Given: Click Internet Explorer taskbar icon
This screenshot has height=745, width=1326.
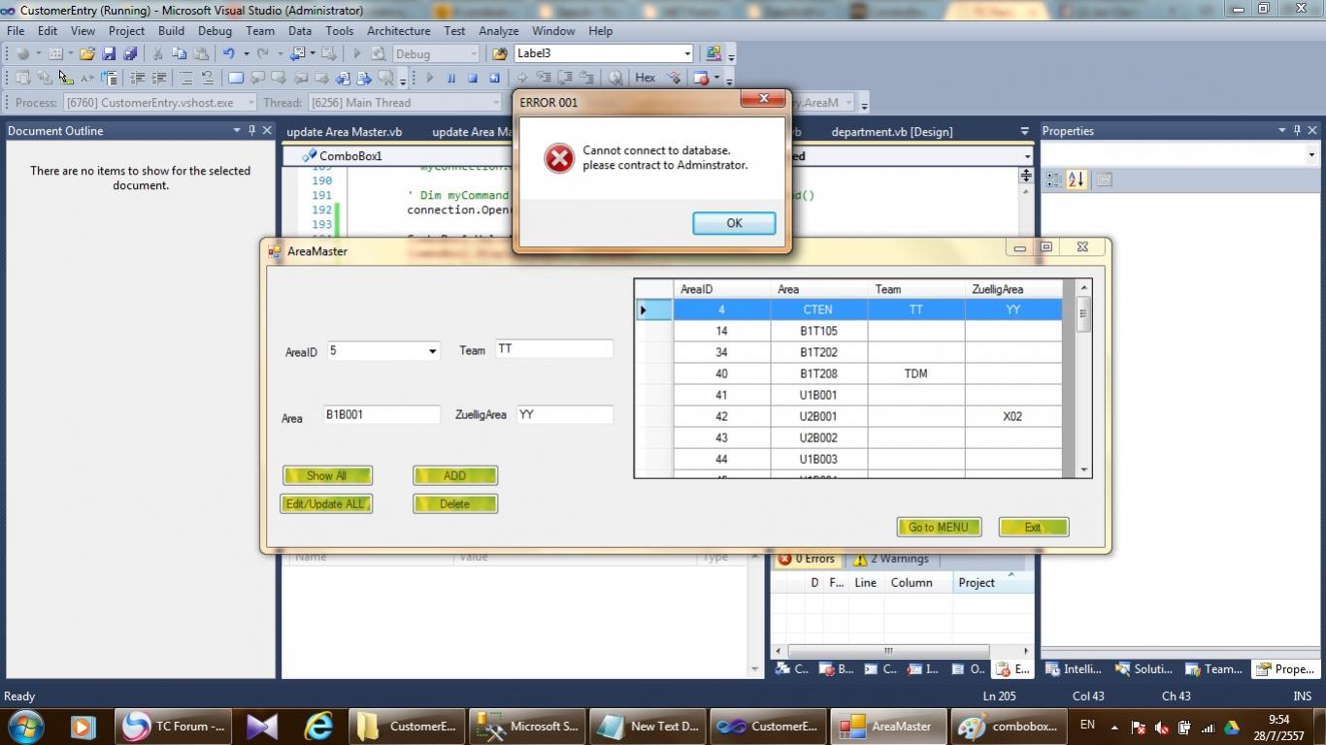Looking at the screenshot, I should (x=318, y=726).
